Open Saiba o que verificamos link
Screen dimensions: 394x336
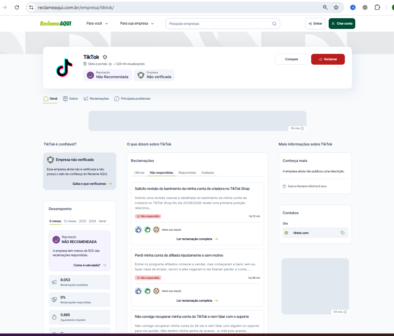click(x=92, y=184)
